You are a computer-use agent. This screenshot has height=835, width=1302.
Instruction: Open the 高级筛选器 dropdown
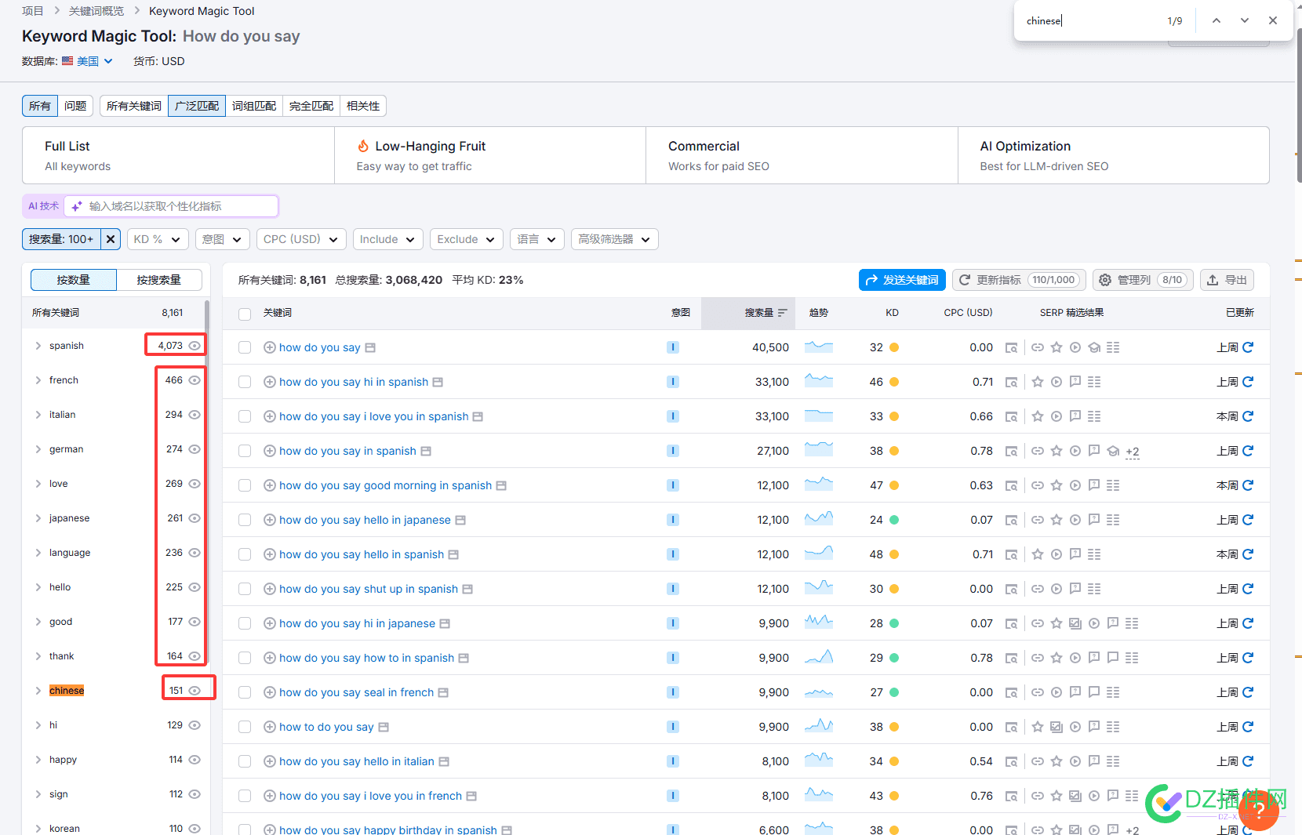pyautogui.click(x=615, y=239)
